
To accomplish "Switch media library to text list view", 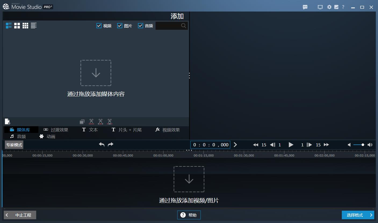I will click(34, 25).
